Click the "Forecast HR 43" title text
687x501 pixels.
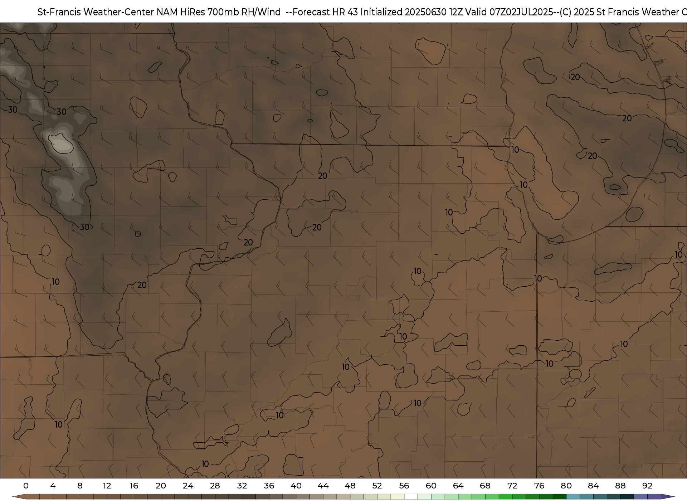(x=326, y=12)
